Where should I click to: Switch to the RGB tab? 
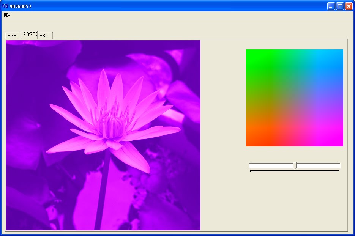13,36
